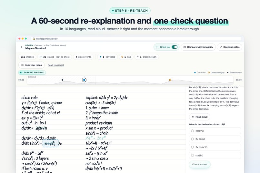Screen dimensions: 260x173
Task: Click the 'chain rule' heading in notes
Action: coord(29,98)
